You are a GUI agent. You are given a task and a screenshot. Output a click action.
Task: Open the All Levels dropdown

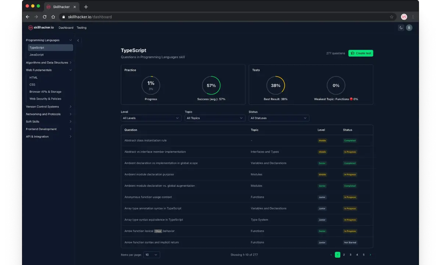click(x=151, y=118)
